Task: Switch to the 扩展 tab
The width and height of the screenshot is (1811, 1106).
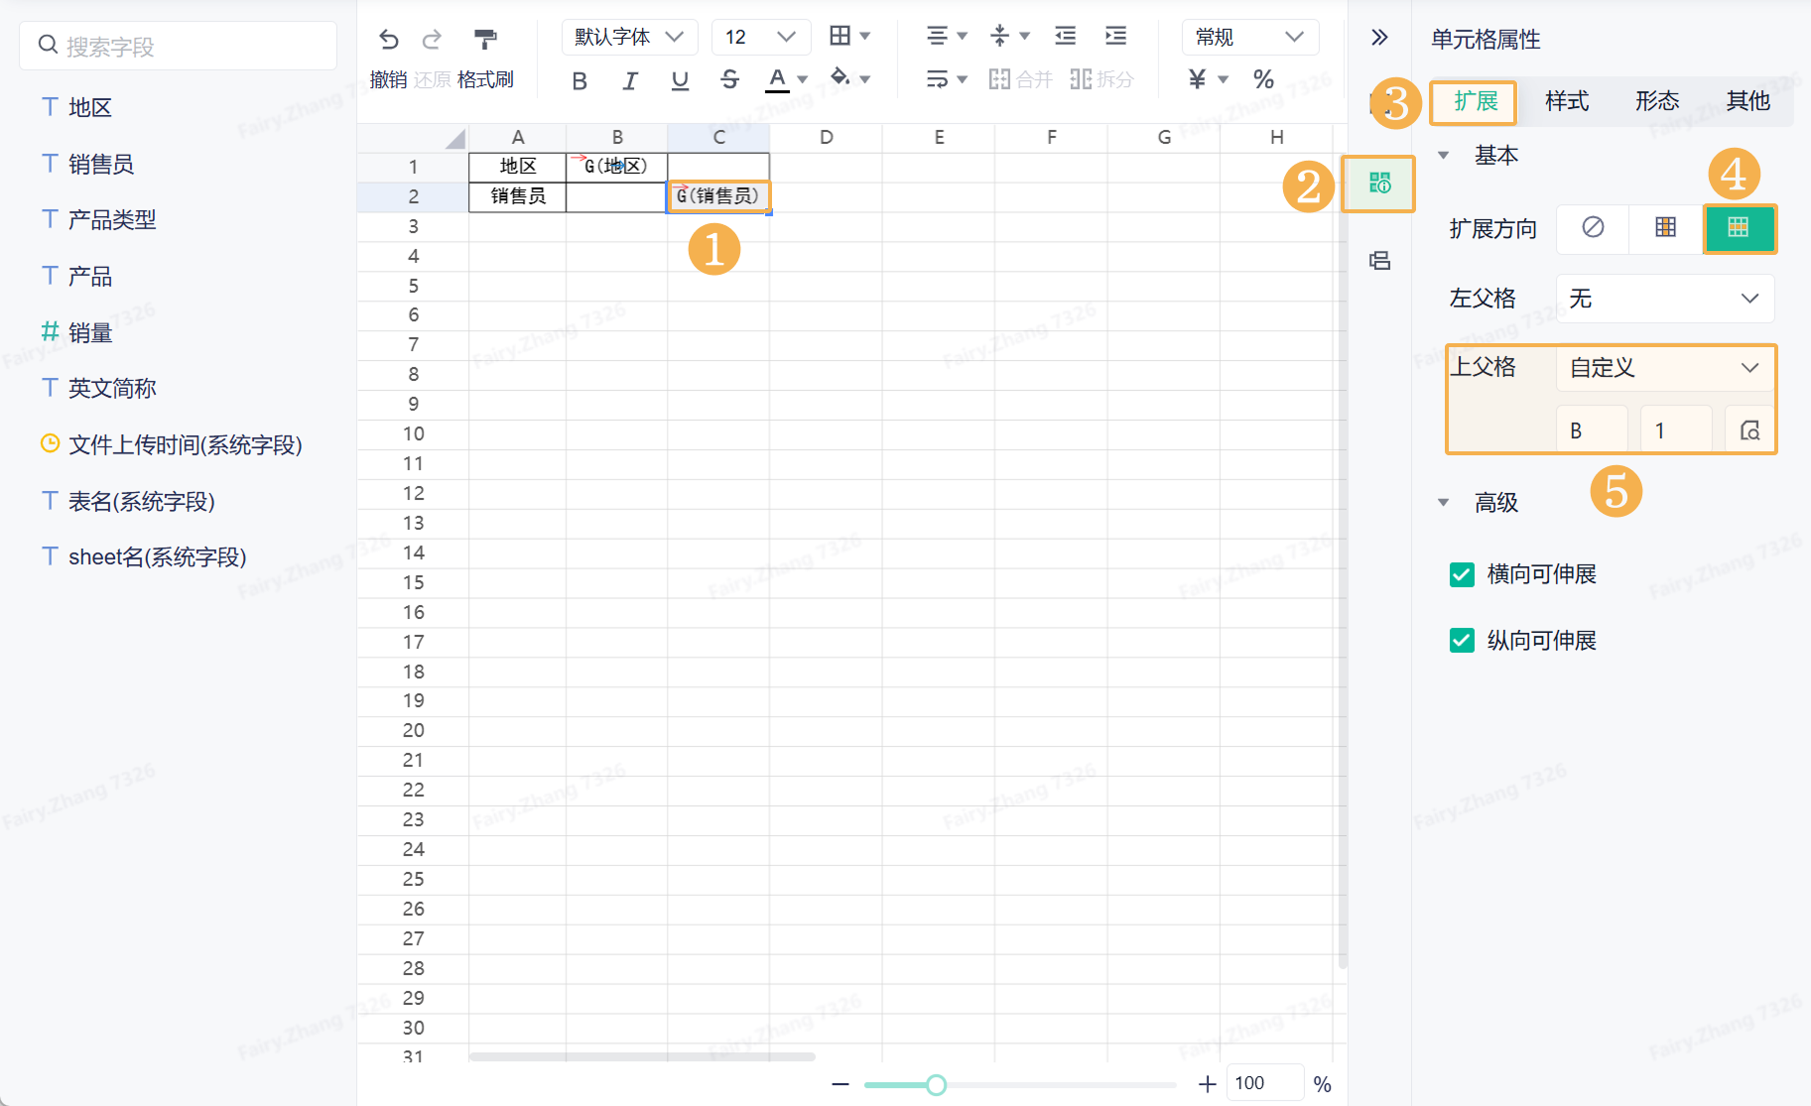Action: tap(1475, 101)
